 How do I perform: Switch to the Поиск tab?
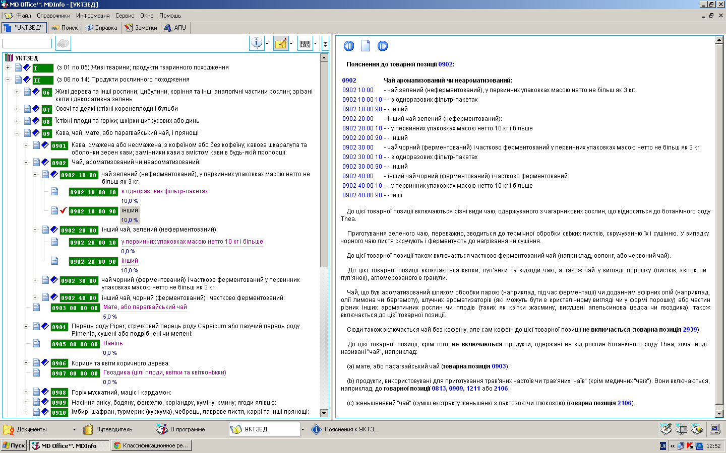pyautogui.click(x=65, y=28)
